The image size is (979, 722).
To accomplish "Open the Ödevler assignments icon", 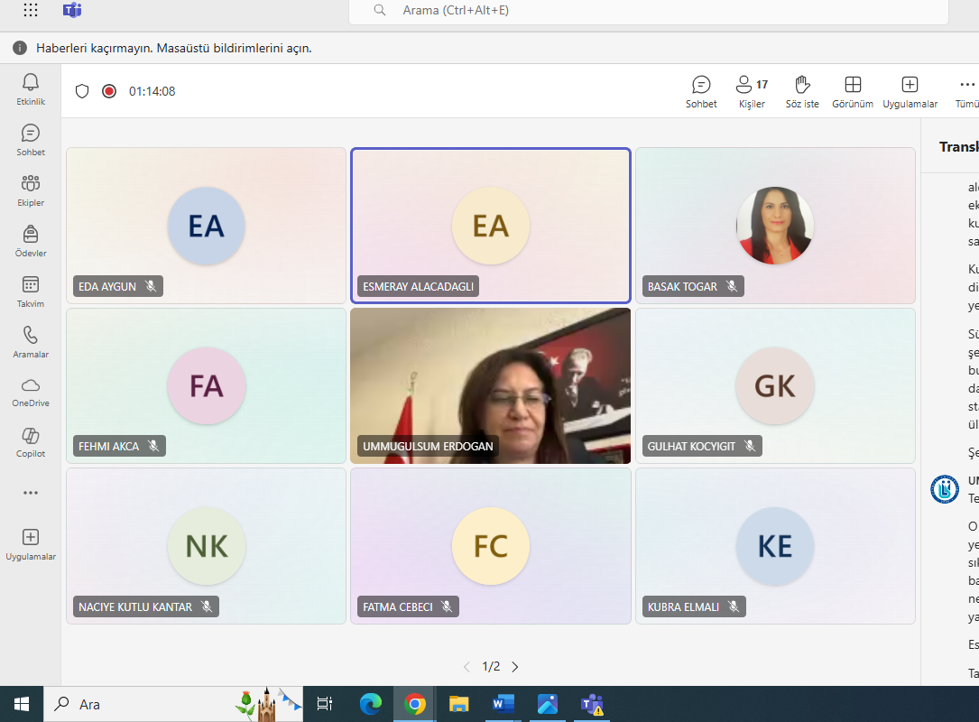I will (31, 241).
